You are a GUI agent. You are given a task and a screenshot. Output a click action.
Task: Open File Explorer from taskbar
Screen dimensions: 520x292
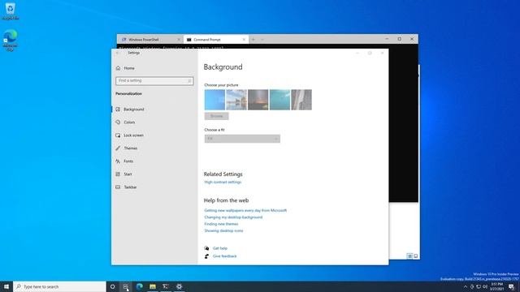pyautogui.click(x=153, y=286)
